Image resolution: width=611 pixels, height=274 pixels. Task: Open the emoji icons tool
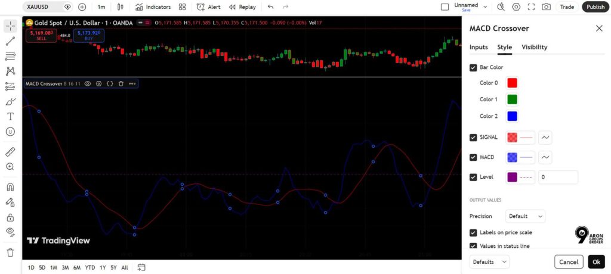click(x=11, y=132)
